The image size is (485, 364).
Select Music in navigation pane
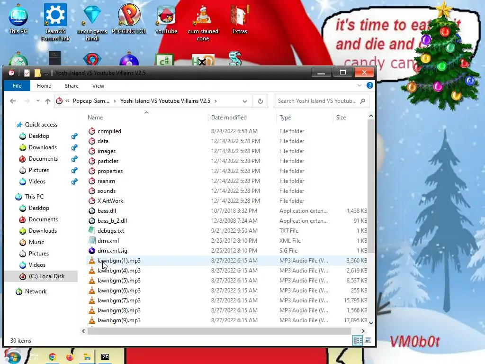coord(36,242)
